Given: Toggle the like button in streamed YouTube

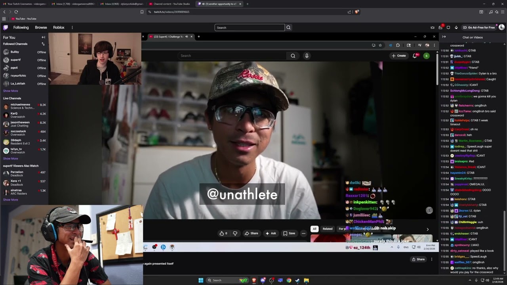Looking at the screenshot, I should [x=223, y=234].
